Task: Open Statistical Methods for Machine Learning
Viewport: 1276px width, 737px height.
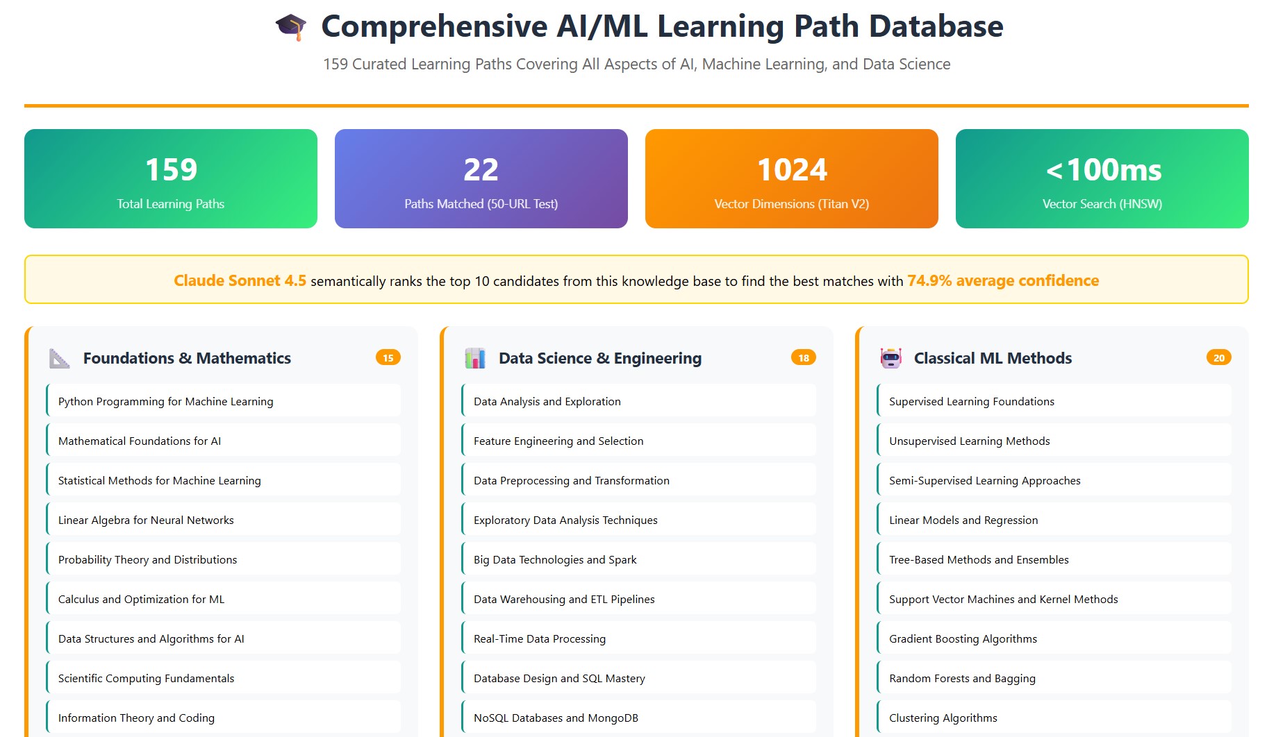Action: (x=224, y=480)
